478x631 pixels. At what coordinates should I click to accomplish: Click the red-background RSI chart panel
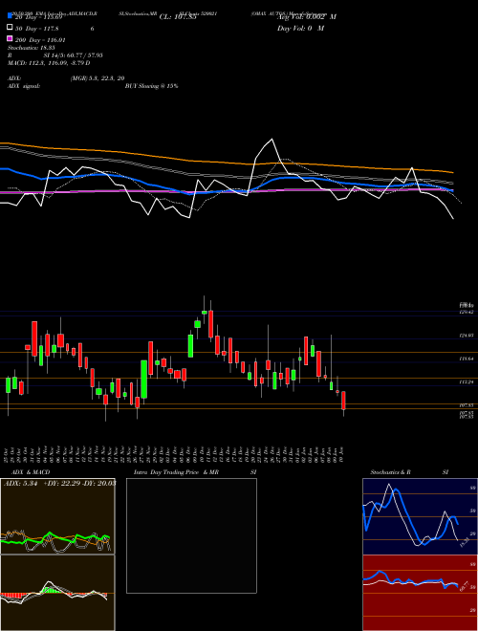tap(420, 593)
